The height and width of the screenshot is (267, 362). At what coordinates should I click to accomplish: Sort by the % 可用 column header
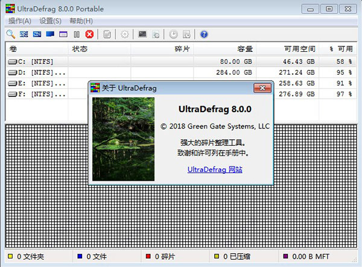click(338, 49)
